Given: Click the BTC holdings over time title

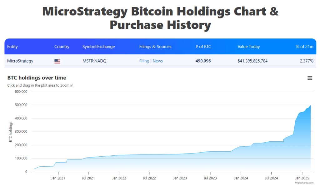Looking at the screenshot, I should coord(37,78).
